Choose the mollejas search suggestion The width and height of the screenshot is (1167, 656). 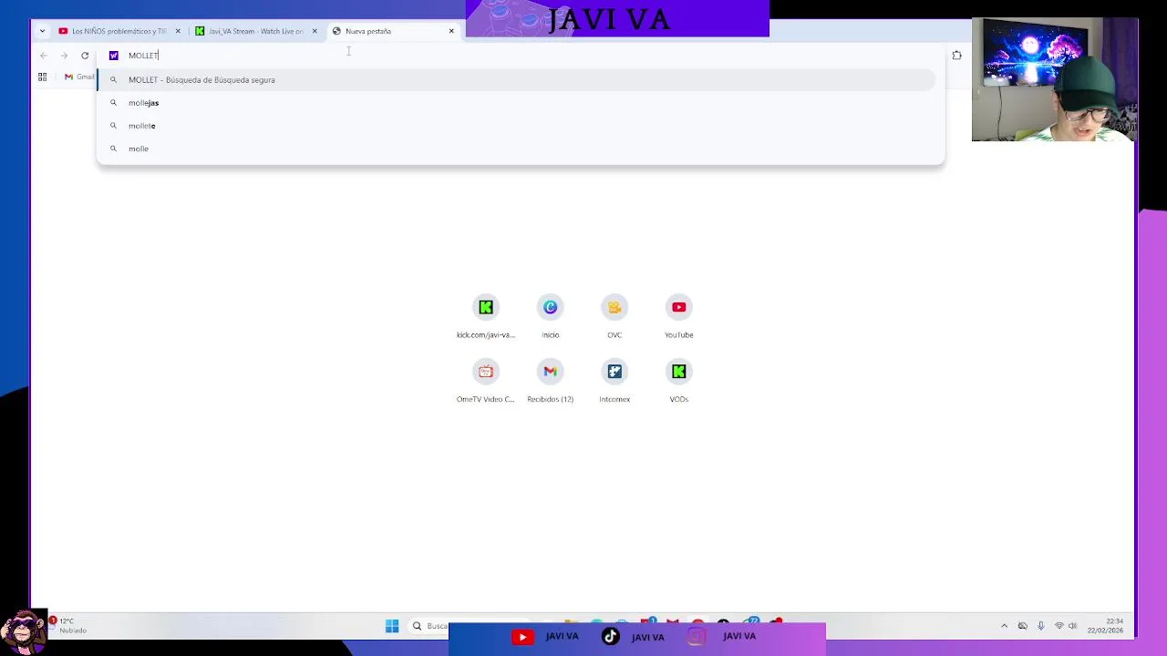[x=516, y=103]
